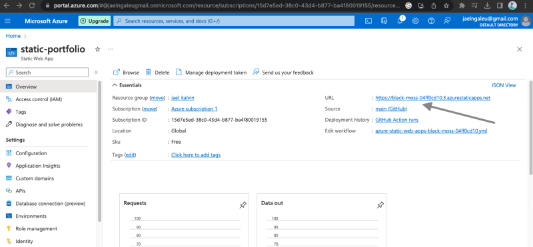
Task: Open the azure-static-web-apps workflow yml link
Action: click(431, 130)
